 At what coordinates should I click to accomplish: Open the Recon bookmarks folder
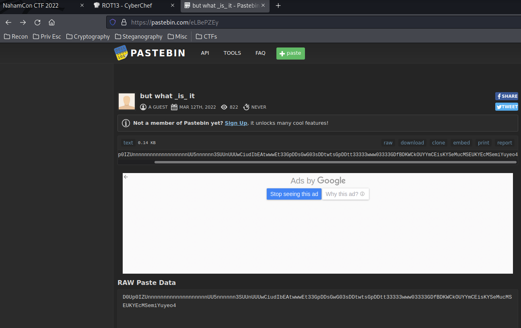(x=16, y=37)
